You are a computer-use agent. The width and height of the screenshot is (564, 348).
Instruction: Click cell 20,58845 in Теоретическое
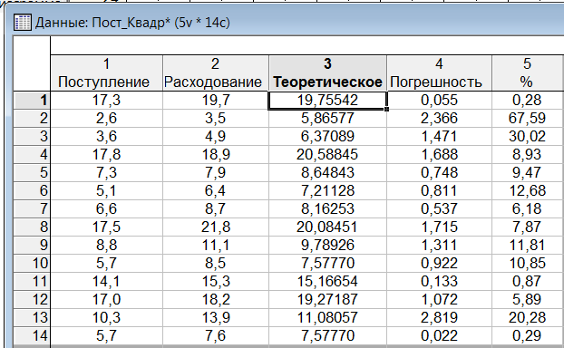327,155
